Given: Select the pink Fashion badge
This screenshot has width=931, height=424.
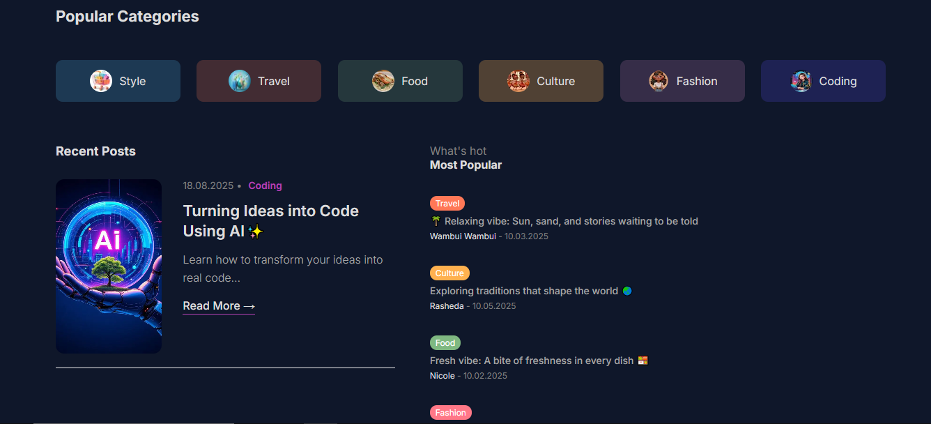Looking at the screenshot, I should coord(450,413).
